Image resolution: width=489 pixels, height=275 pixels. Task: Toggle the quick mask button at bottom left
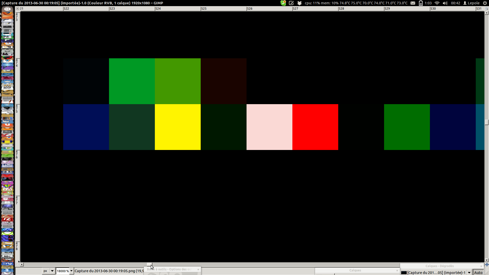coord(17,265)
